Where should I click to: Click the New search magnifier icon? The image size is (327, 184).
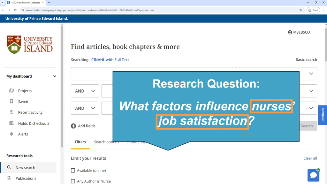9,167
